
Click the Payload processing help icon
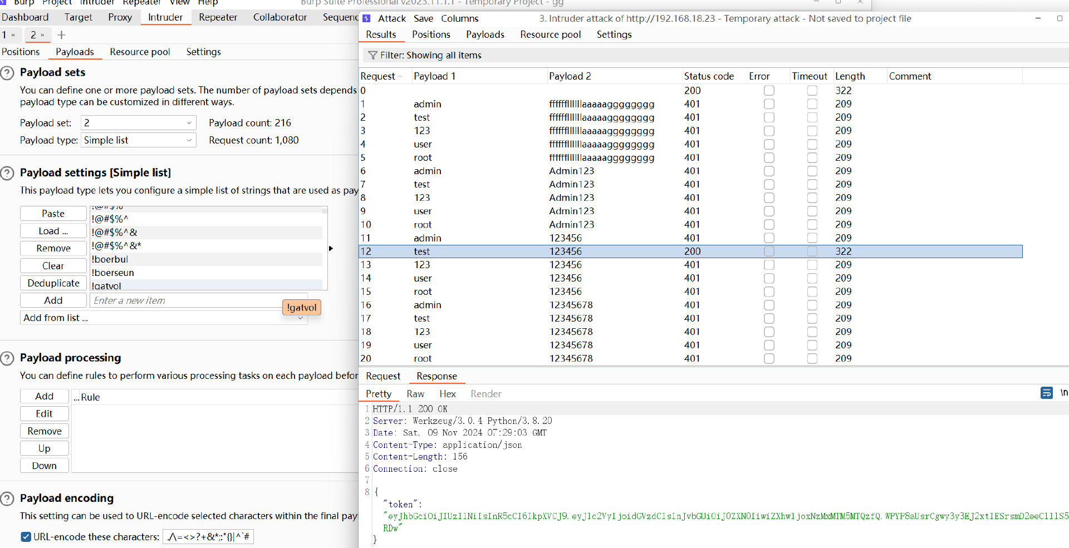pos(7,358)
